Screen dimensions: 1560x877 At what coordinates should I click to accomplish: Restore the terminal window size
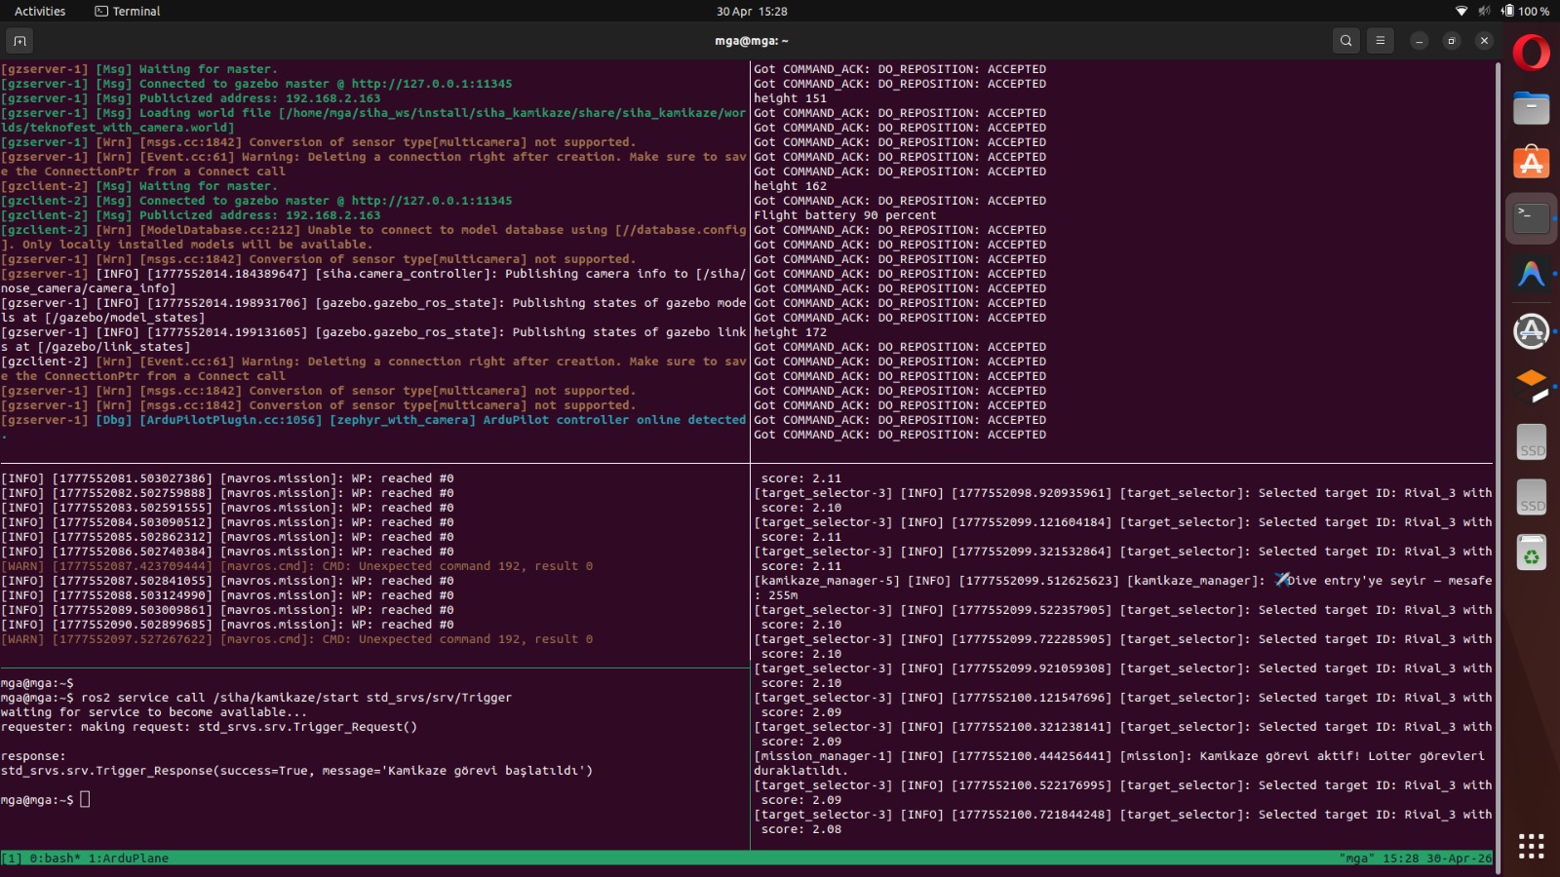click(1451, 41)
